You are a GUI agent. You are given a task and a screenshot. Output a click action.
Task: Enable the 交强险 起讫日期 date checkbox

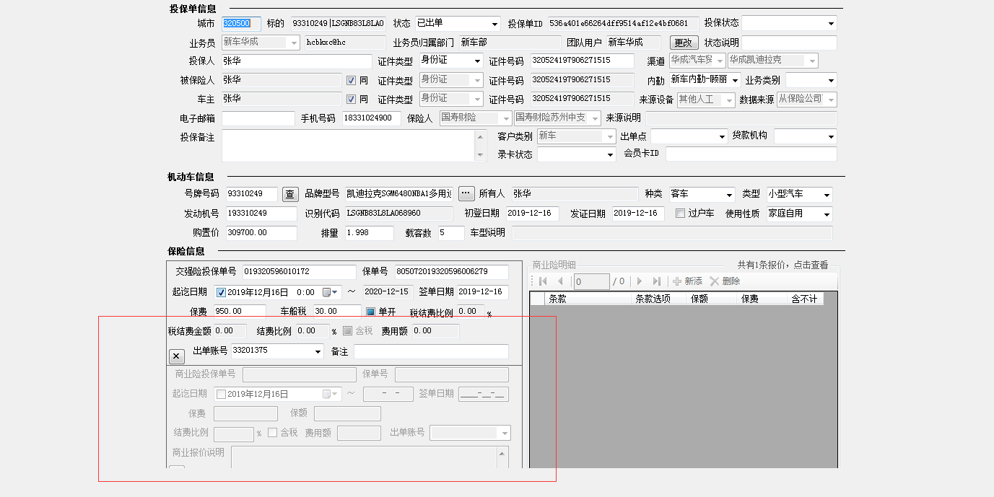point(222,292)
